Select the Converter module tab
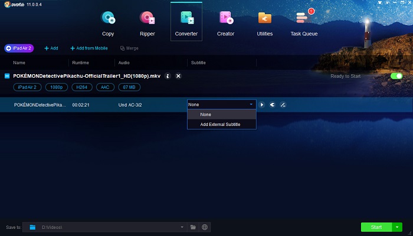This screenshot has height=236, width=413. [186, 22]
